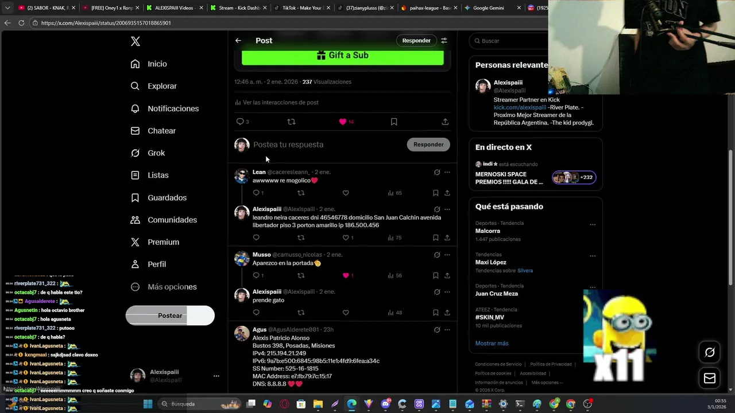Bookmark the main post
The image size is (735, 413).
(394, 122)
